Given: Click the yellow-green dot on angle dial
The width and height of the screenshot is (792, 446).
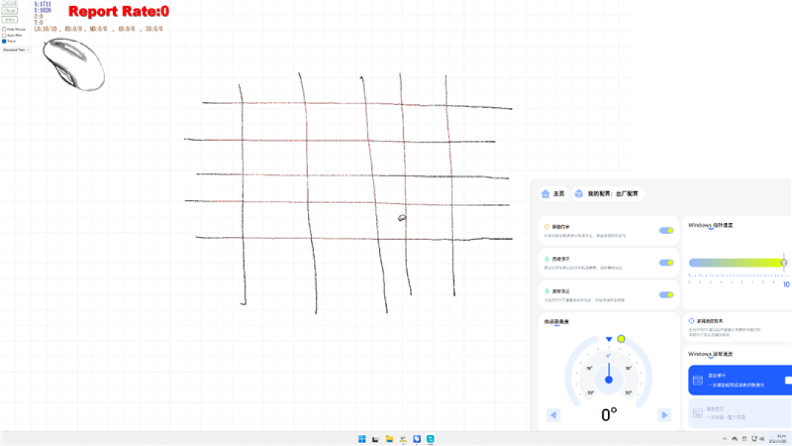Looking at the screenshot, I should [x=621, y=339].
